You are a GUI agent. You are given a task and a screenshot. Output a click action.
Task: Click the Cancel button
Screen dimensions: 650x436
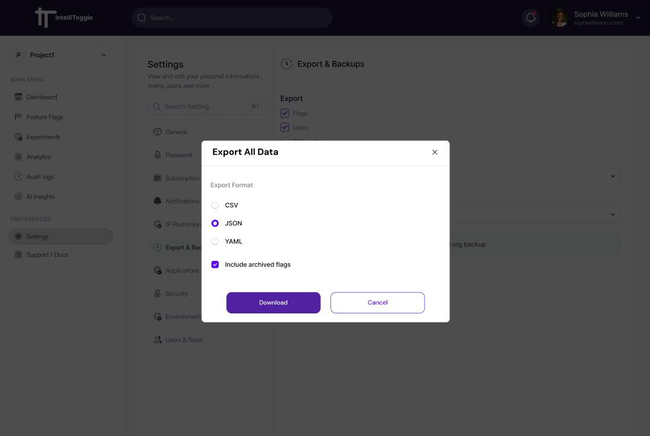tap(378, 303)
